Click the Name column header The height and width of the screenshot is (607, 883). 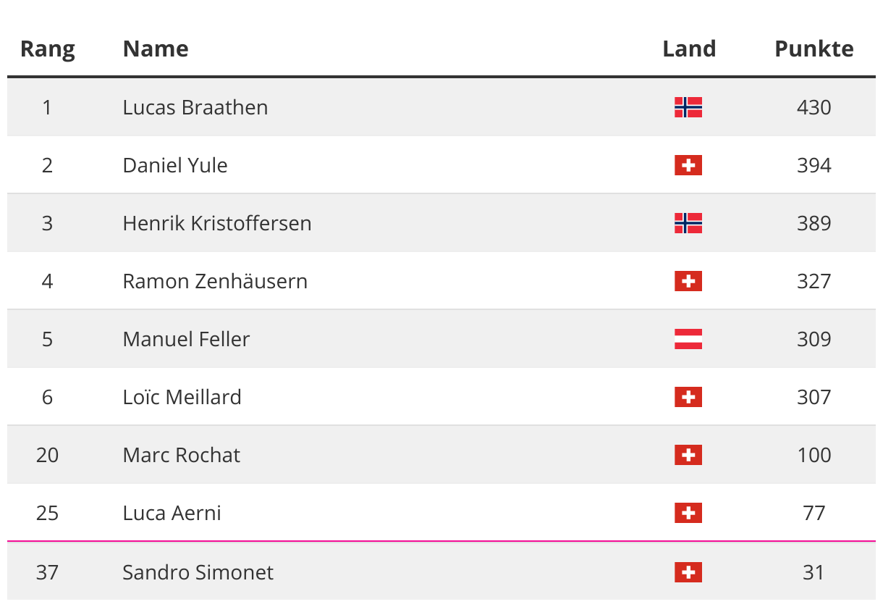click(x=156, y=49)
